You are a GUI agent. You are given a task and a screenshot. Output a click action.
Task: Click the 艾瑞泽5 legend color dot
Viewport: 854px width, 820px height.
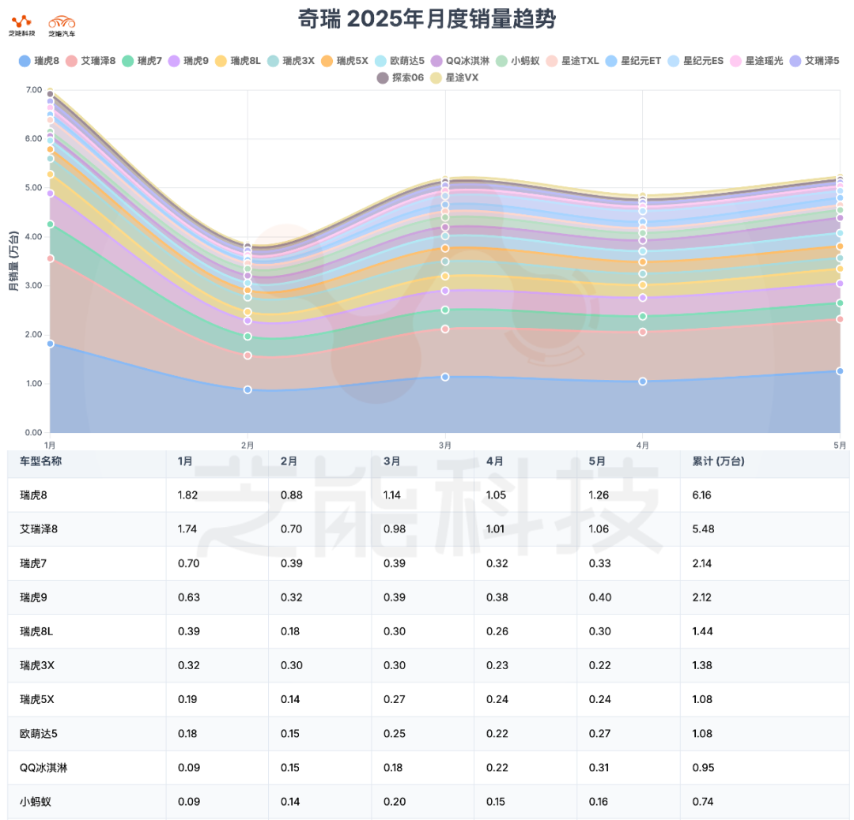point(795,61)
